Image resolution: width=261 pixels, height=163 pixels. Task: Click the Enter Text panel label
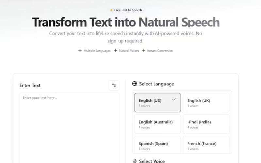[x=30, y=85]
